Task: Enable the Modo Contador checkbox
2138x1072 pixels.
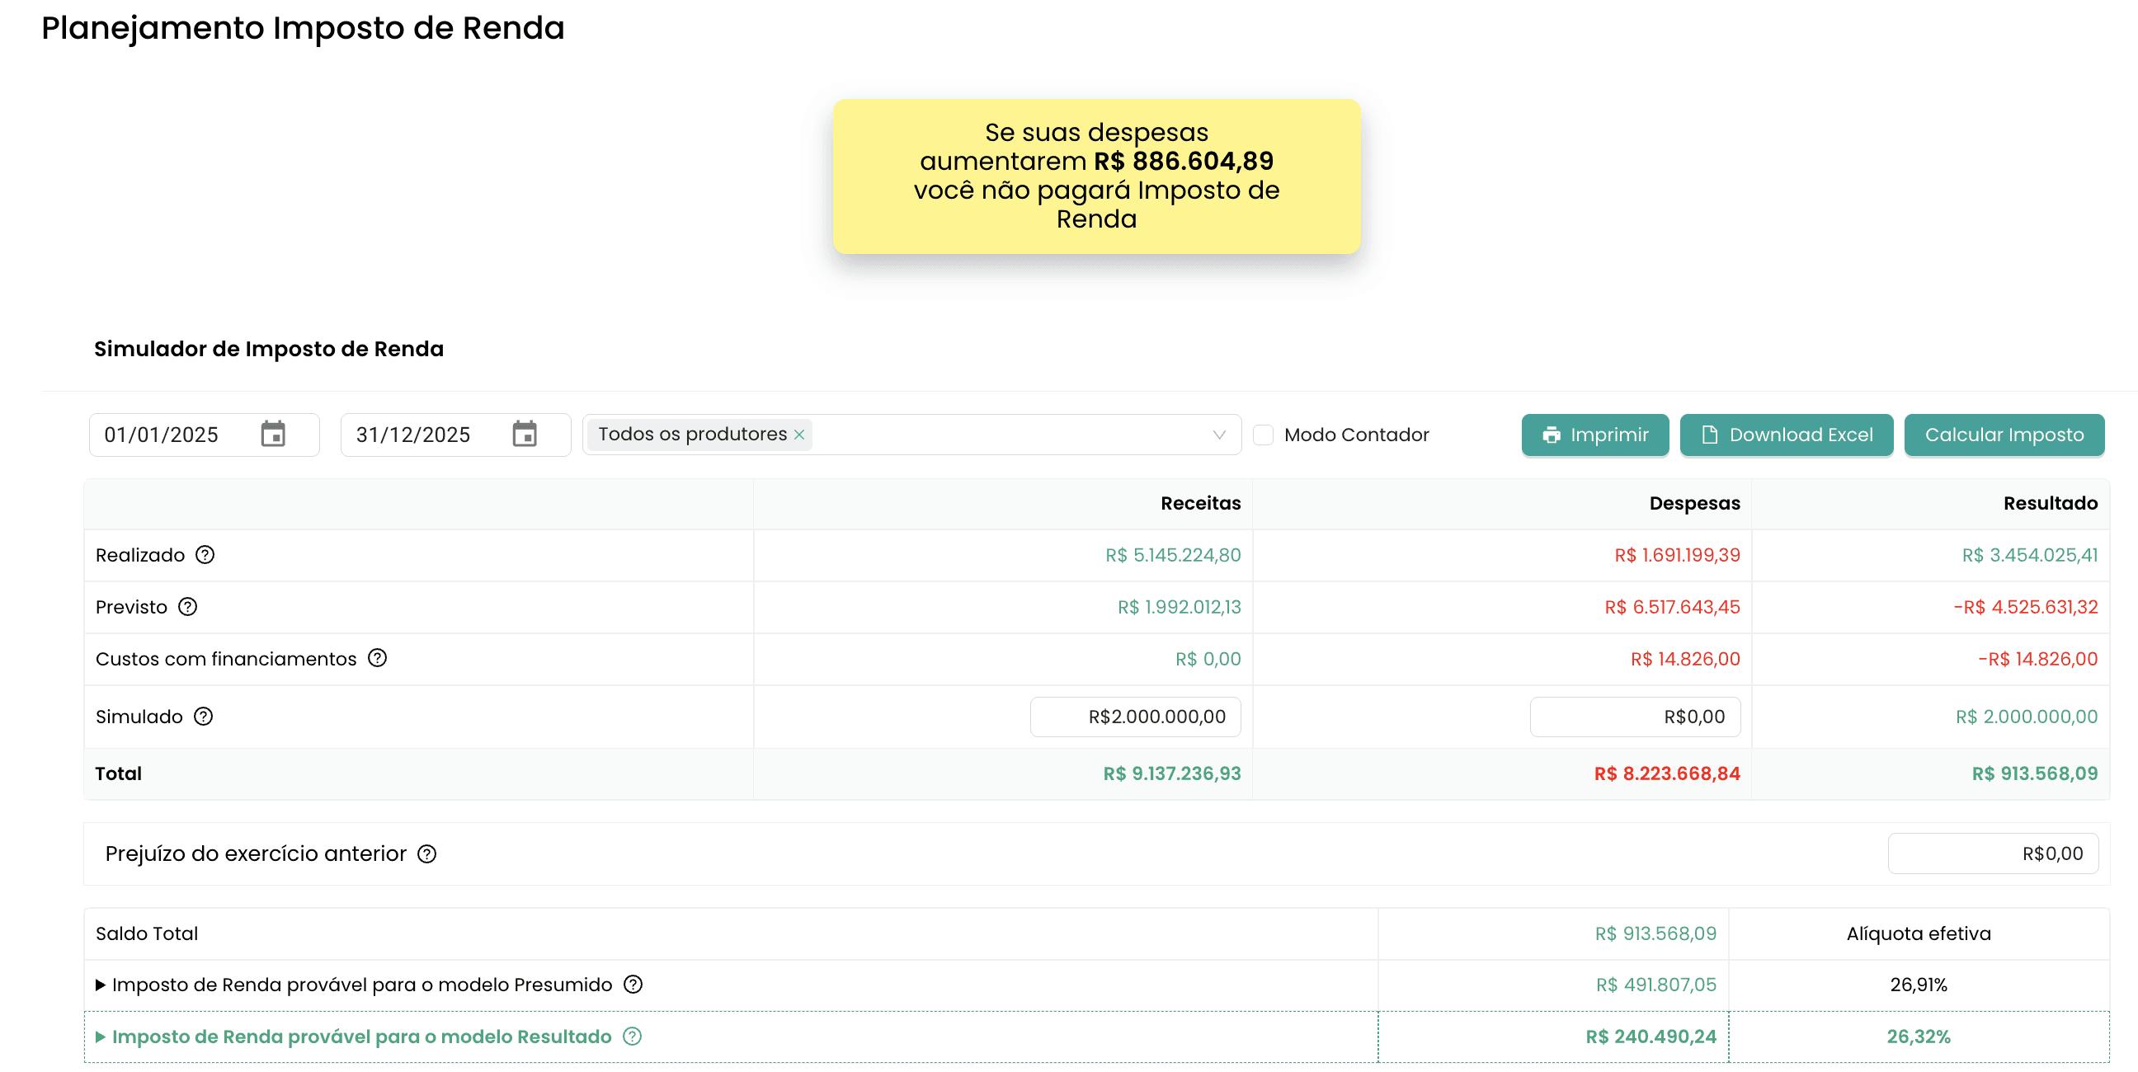Action: (1262, 435)
